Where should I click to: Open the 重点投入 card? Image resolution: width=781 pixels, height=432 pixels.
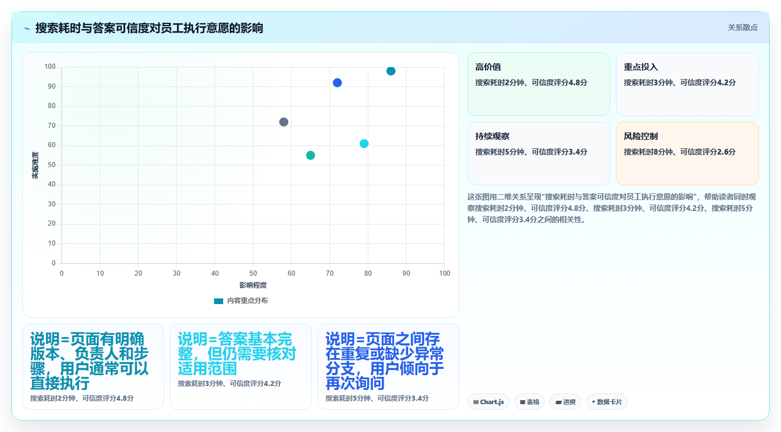click(x=687, y=84)
